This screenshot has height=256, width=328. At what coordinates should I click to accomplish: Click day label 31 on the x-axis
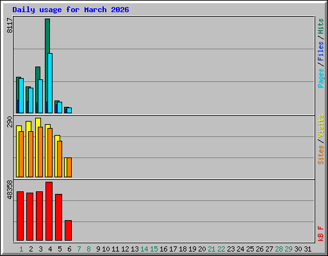pos(307,249)
